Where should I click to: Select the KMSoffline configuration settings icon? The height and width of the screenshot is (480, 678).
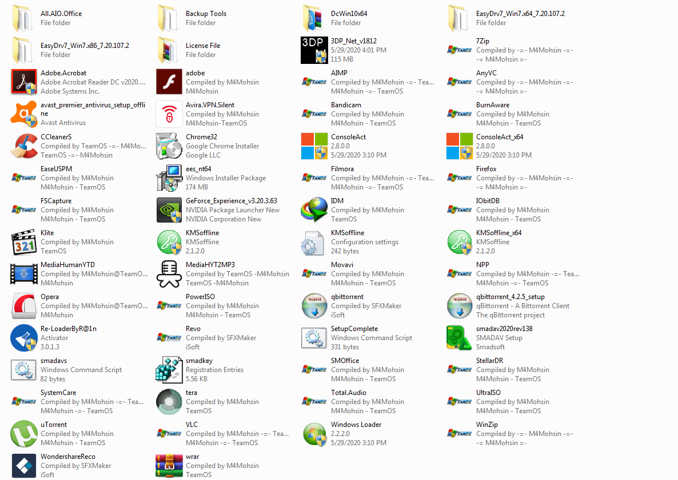[x=313, y=243]
